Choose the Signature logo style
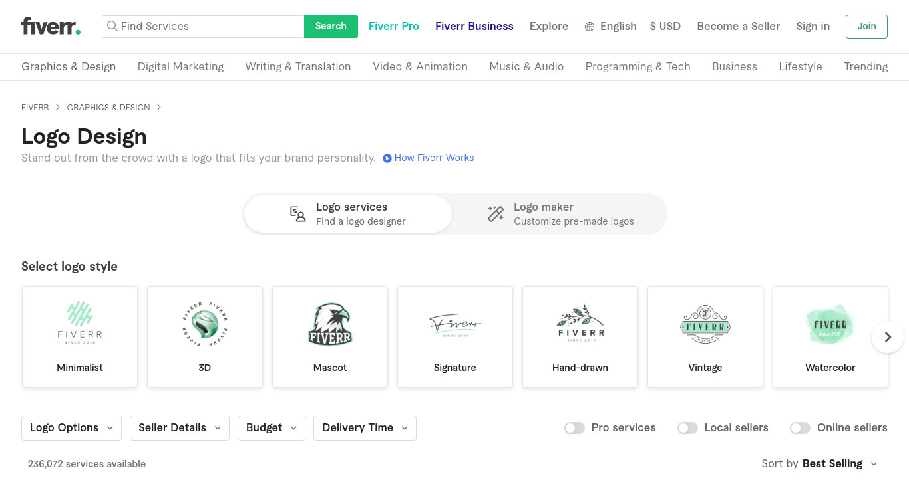The height and width of the screenshot is (484, 909). click(455, 337)
